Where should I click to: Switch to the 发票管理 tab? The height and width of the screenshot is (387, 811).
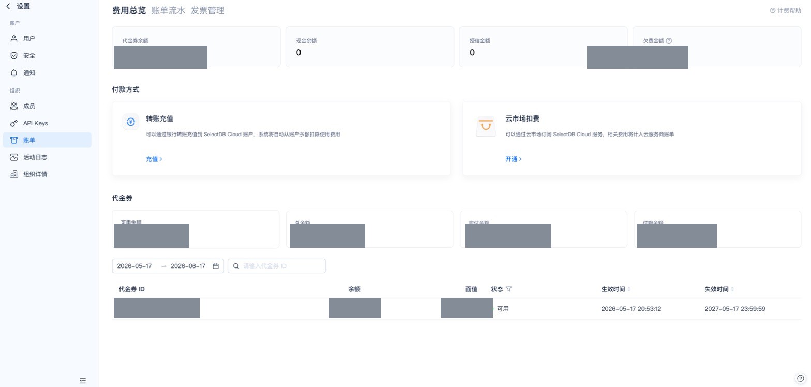click(207, 10)
